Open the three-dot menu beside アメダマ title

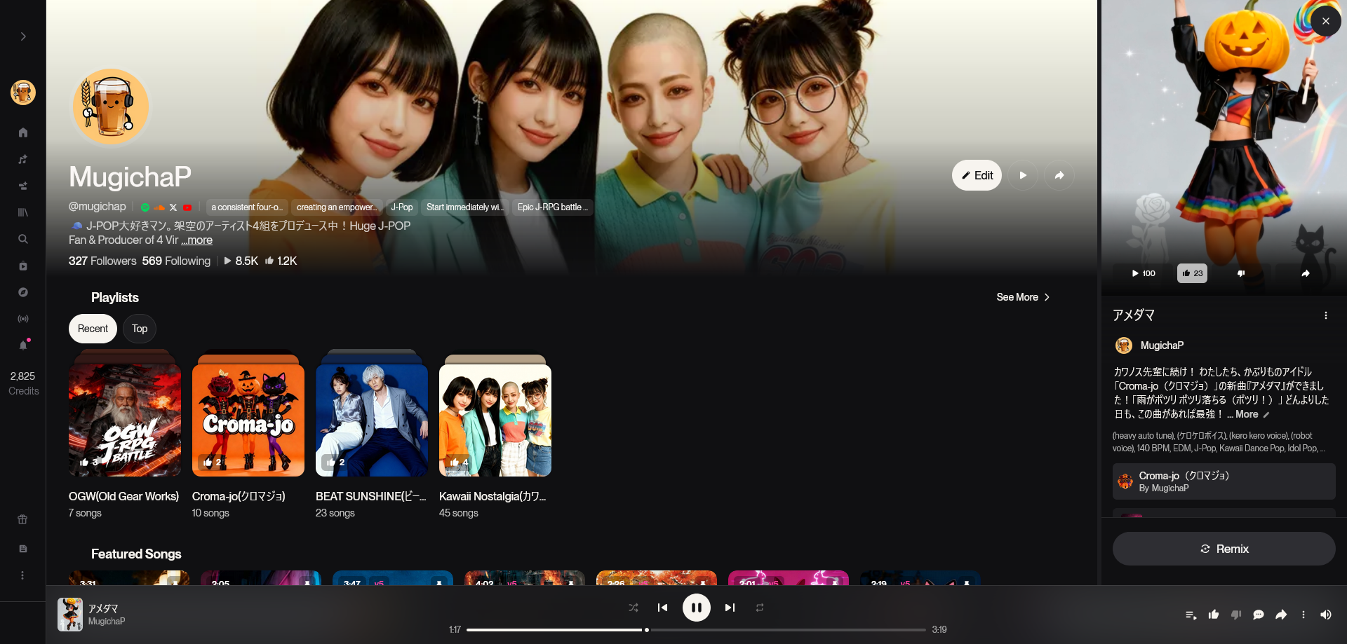click(1326, 315)
